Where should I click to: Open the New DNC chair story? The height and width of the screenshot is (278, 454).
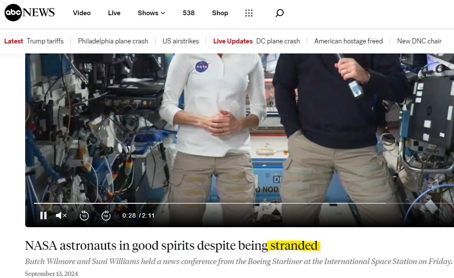point(419,41)
